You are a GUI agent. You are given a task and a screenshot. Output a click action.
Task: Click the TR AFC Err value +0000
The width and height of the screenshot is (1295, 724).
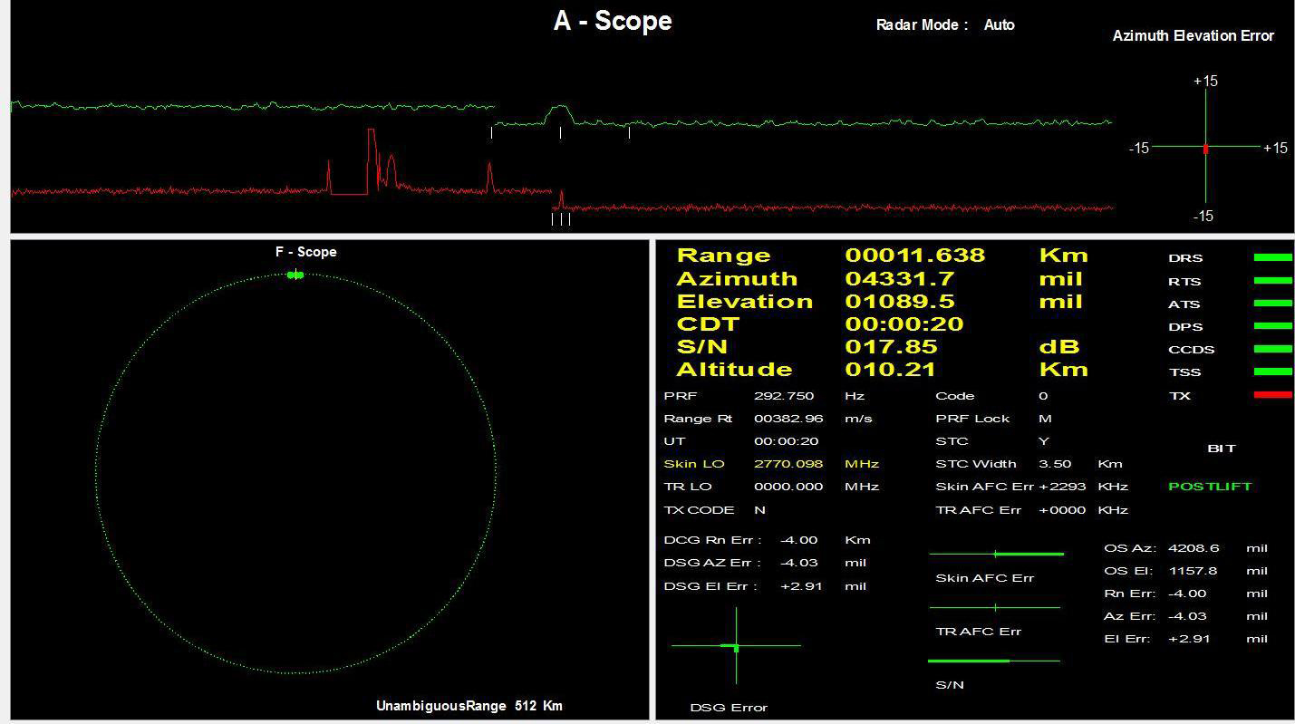pos(1062,510)
